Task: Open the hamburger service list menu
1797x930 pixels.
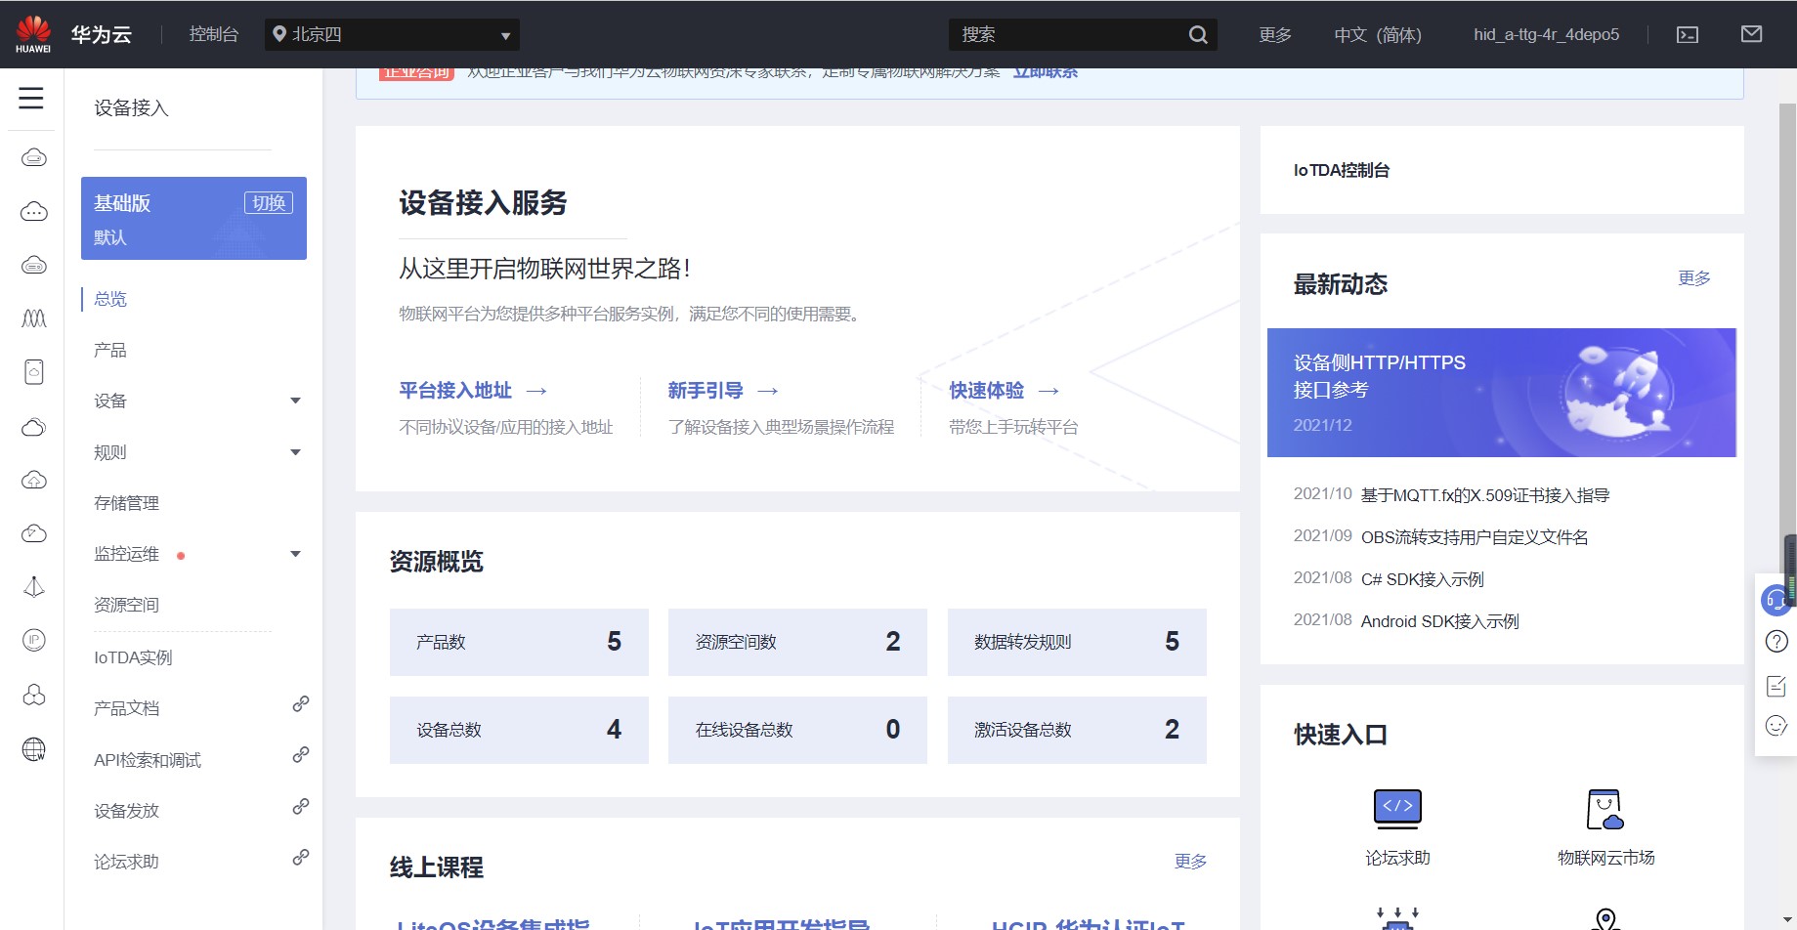Action: pyautogui.click(x=31, y=98)
